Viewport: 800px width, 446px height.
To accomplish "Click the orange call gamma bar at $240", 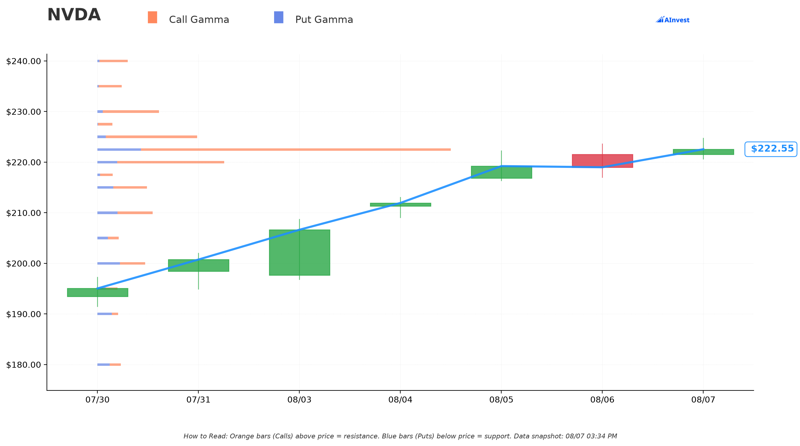I will 114,61.
